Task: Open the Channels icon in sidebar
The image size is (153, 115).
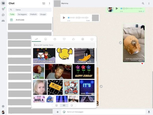Action: [3, 15]
